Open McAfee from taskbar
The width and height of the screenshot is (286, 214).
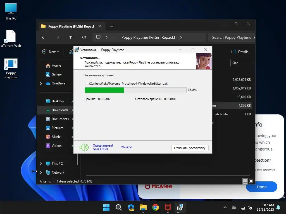point(168,207)
